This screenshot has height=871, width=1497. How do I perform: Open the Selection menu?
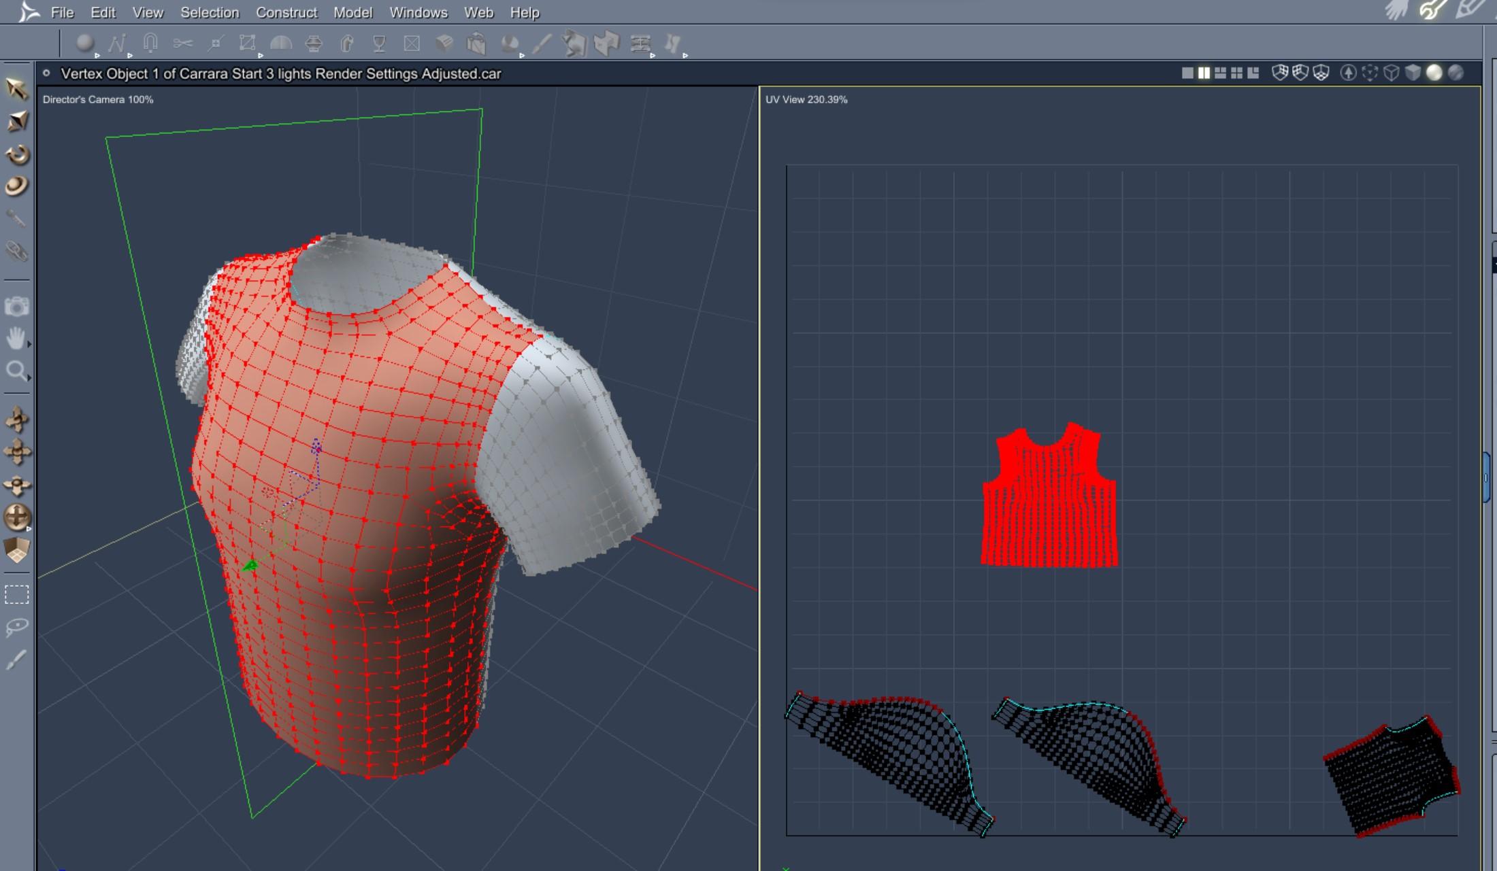pos(209,12)
